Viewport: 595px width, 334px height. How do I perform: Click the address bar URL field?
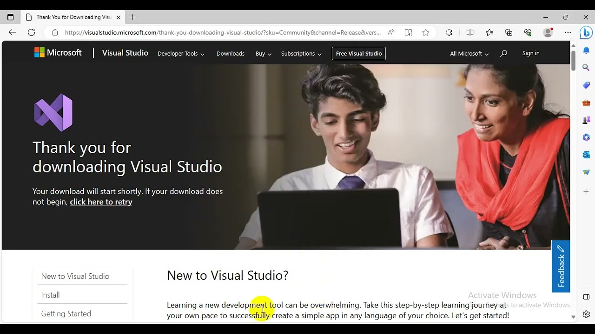pos(223,32)
